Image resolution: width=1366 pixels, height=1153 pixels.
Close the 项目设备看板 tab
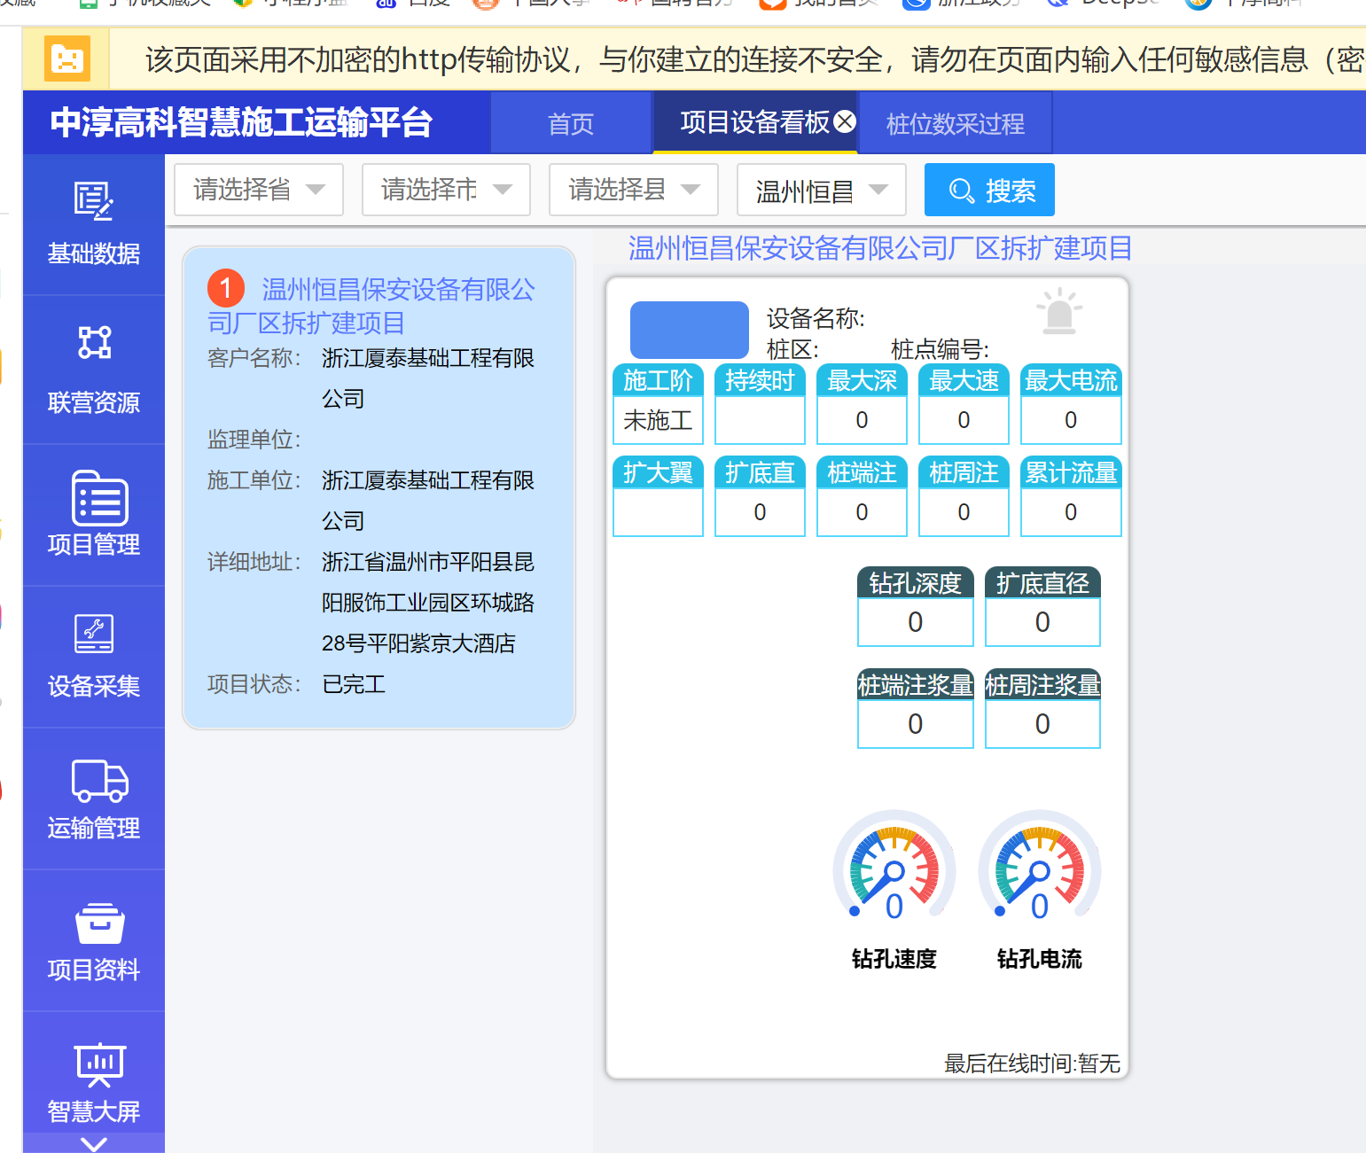[845, 121]
